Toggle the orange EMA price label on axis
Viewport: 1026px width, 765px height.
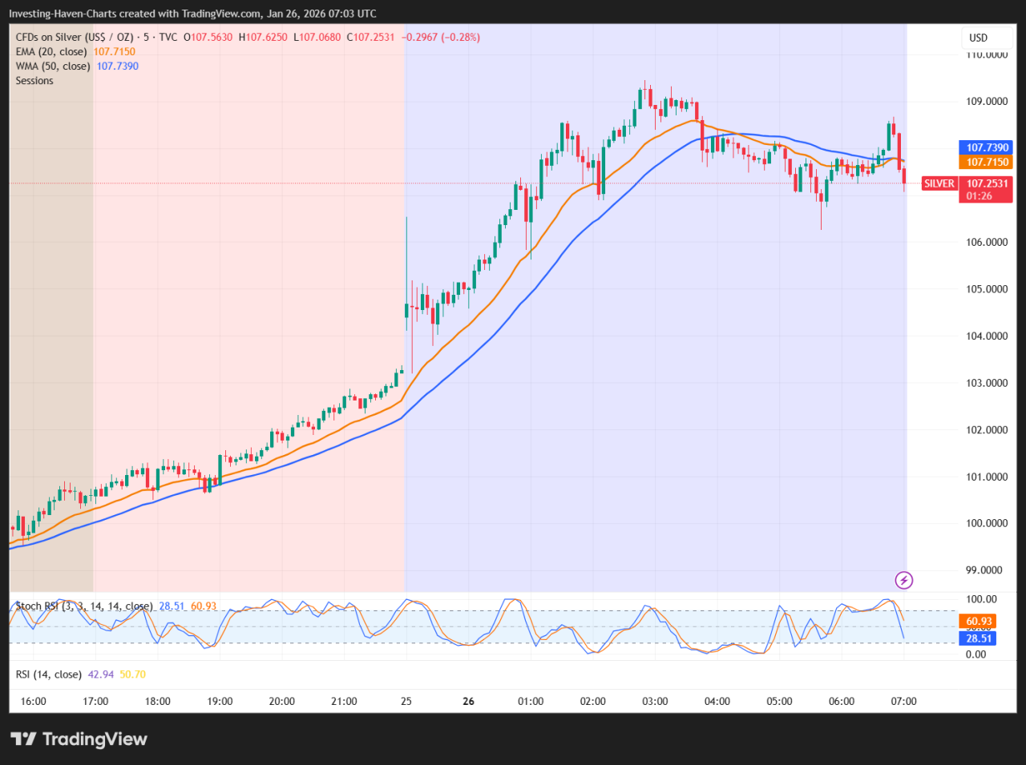985,161
